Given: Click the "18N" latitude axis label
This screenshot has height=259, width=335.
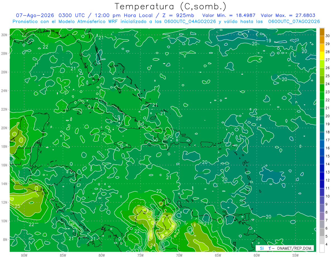Looking at the screenshot, I should click(4, 146).
